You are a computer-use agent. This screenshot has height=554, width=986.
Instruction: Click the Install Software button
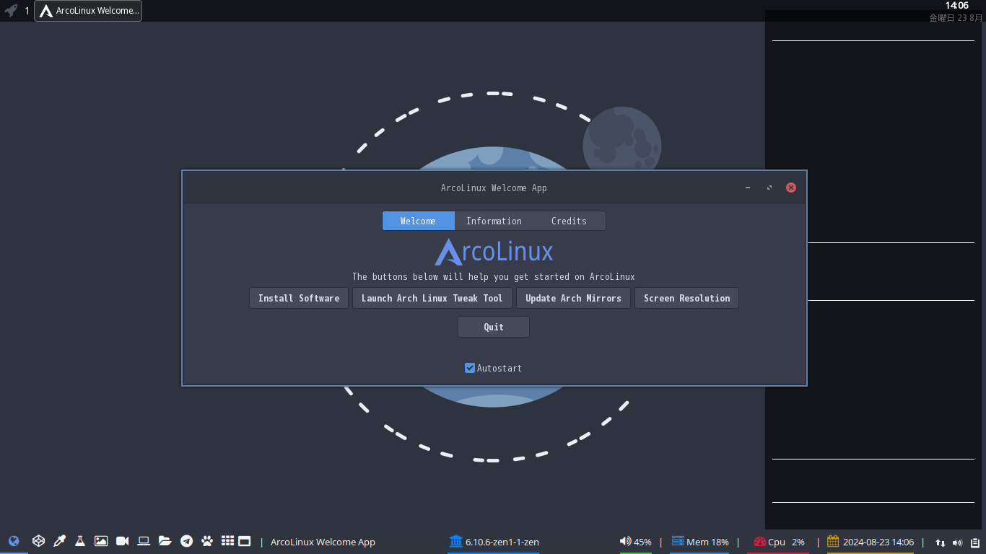pyautogui.click(x=299, y=298)
